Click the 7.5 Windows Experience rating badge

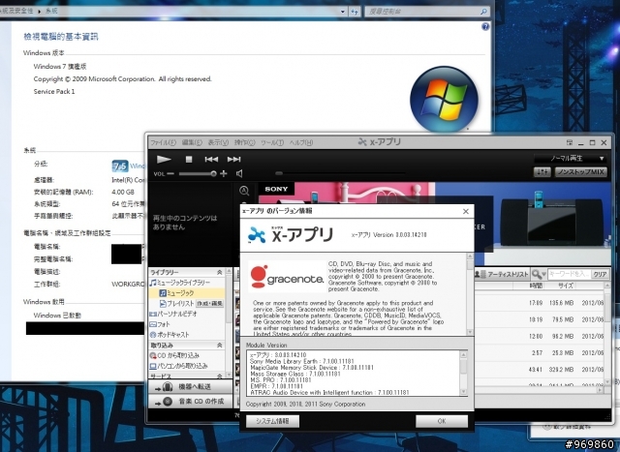[120, 166]
